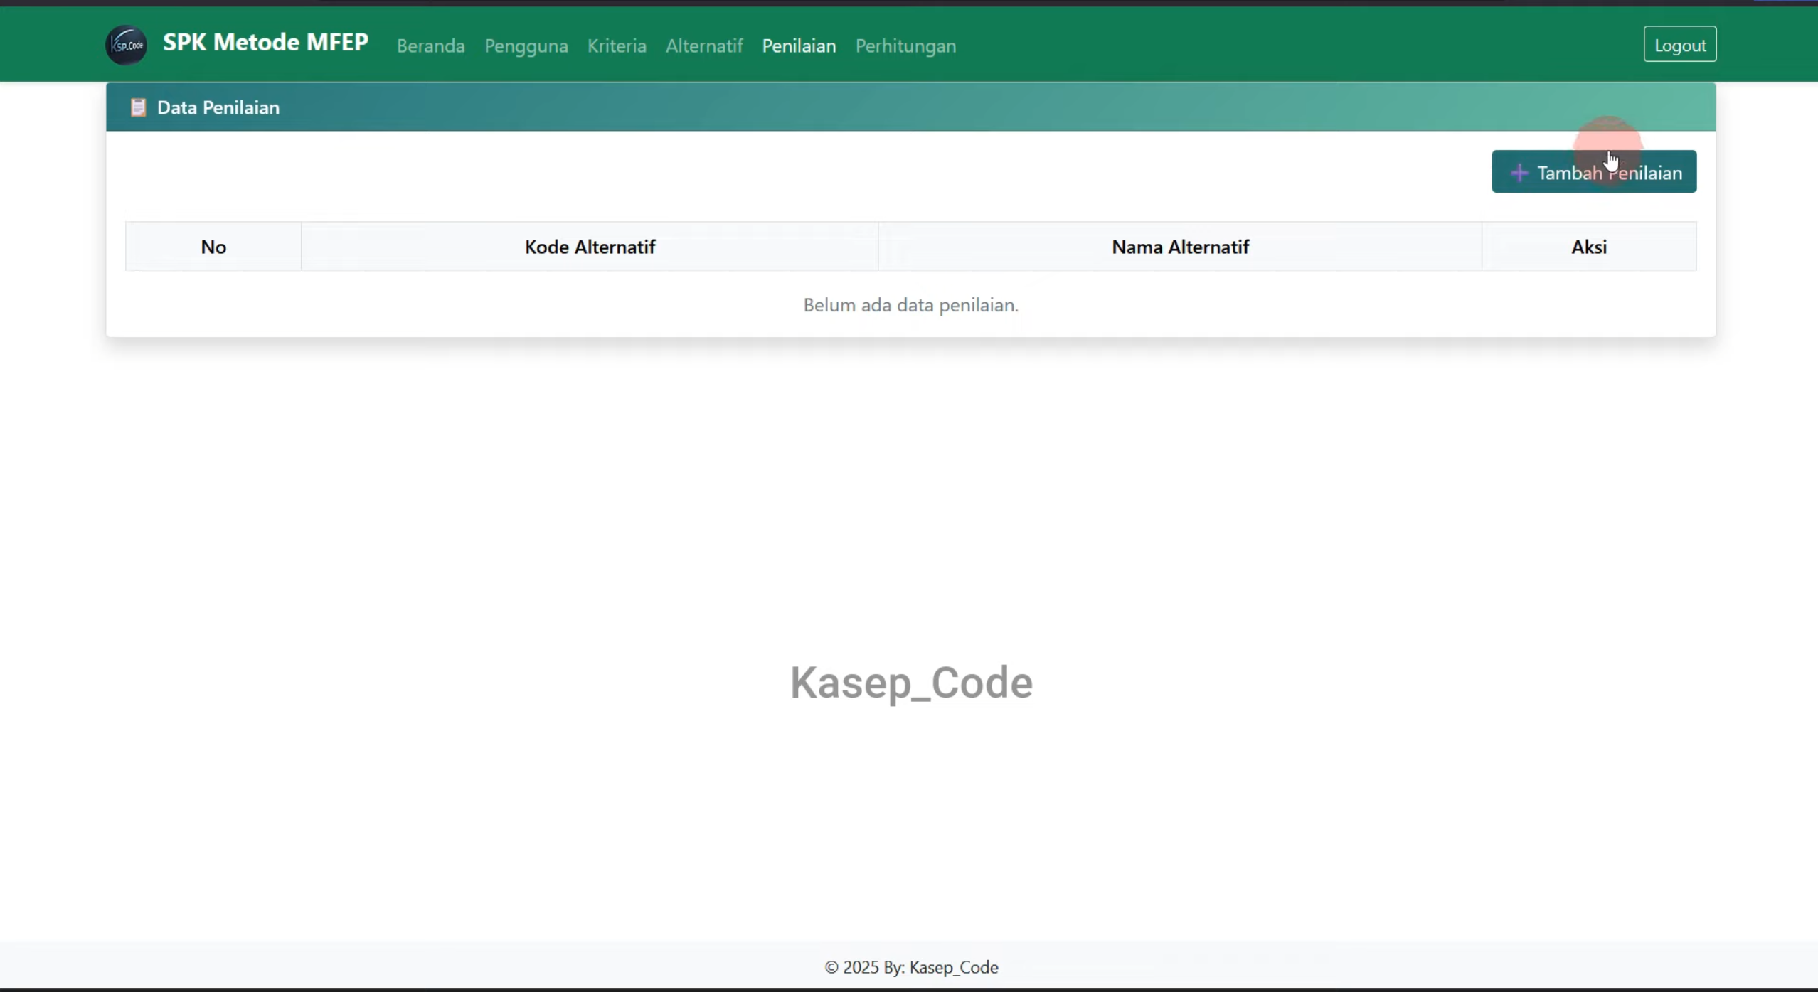
Task: Navigate to Kriteria
Action: pos(617,46)
